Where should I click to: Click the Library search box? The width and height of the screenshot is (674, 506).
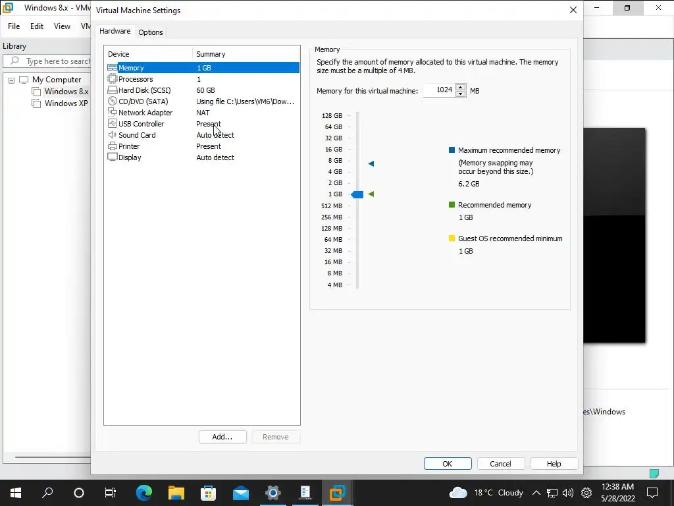pos(47,61)
